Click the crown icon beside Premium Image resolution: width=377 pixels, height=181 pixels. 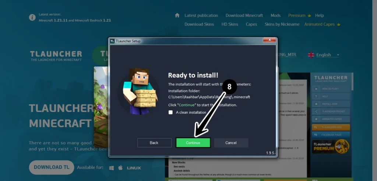(x=309, y=15)
